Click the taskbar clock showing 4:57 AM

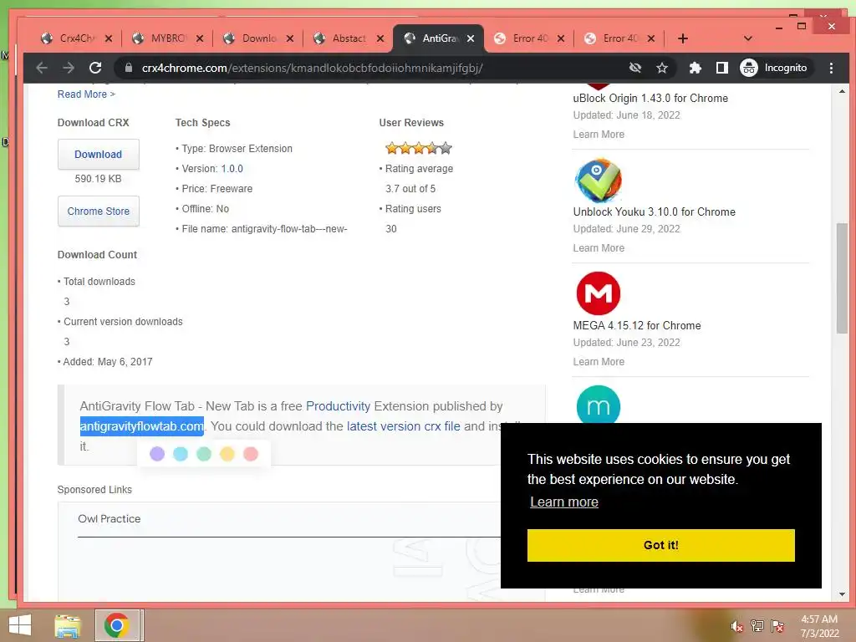tap(819, 626)
